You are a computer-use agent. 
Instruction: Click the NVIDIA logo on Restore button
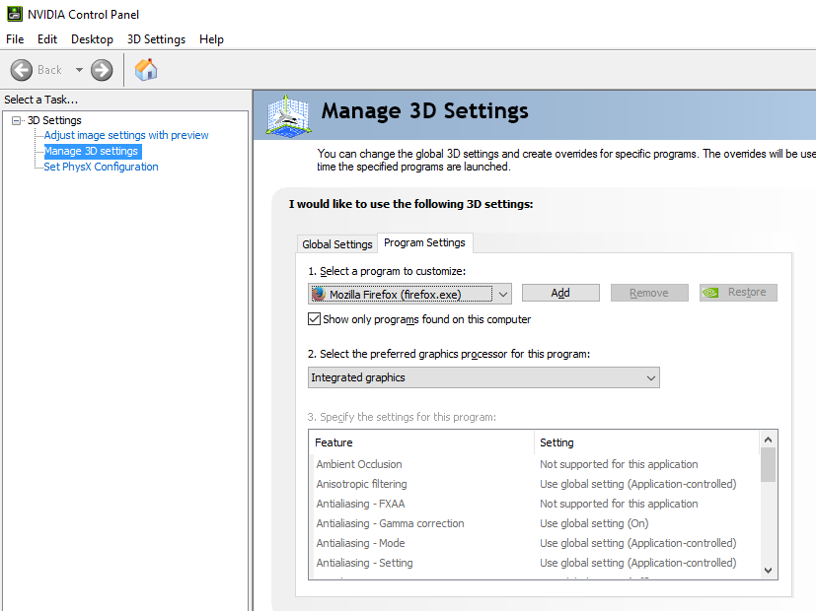point(710,293)
